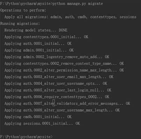Click the contenttypes.0002_remove_content_type_name line
The height and width of the screenshot is (139, 141).
tap(64, 64)
